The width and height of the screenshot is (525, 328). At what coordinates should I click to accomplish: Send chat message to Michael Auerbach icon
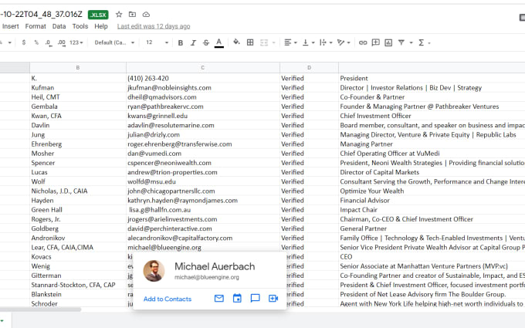(x=255, y=298)
